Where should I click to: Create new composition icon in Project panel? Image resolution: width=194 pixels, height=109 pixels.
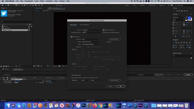6,66
